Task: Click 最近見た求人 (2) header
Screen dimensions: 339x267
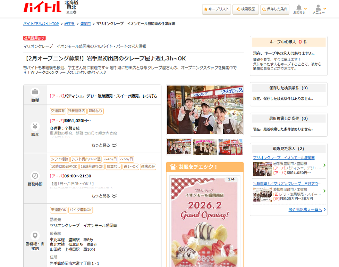Action: pos(288,148)
